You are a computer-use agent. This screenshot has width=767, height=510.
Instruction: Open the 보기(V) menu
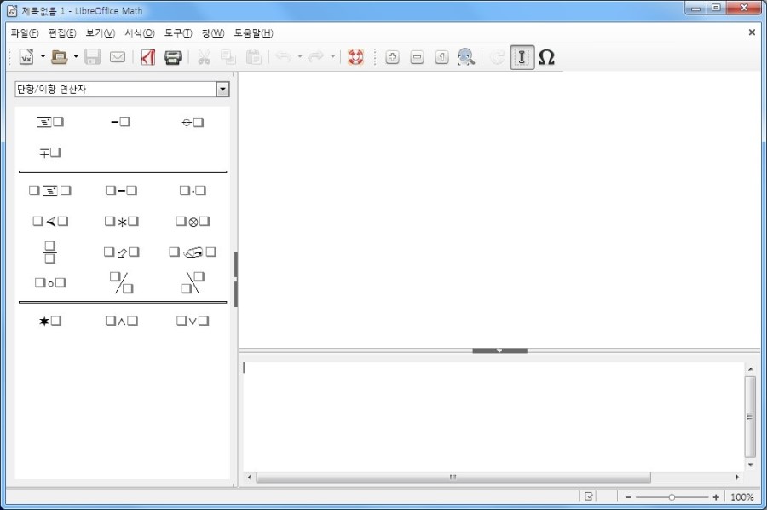click(x=101, y=32)
